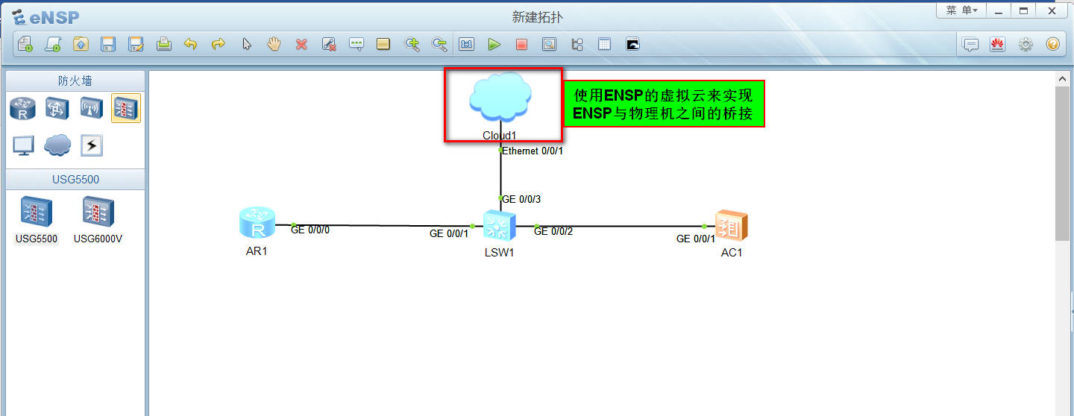This screenshot has width=1074, height=416.
Task: Click the canvas scrollbar up arrow
Action: pyautogui.click(x=1063, y=78)
